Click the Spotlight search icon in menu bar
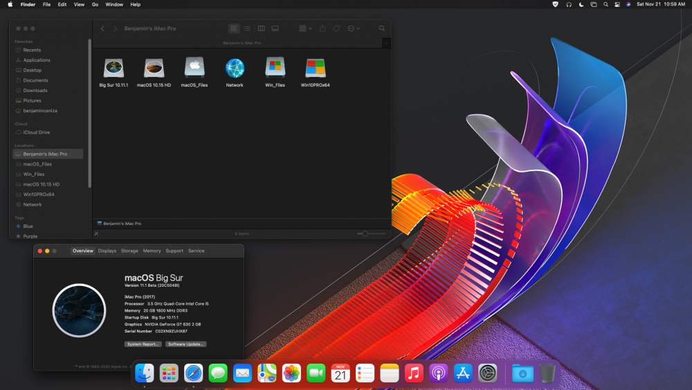The height and width of the screenshot is (390, 692). click(605, 4)
